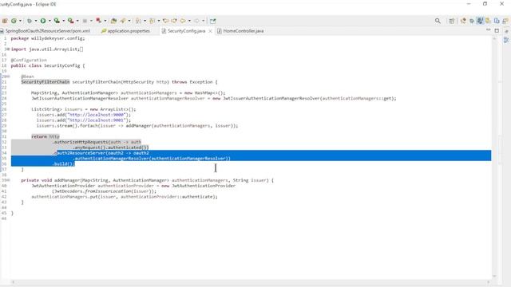Click the highlighted SecurityFilterChain return type
Screen dimensions: 511x287
coord(46,82)
